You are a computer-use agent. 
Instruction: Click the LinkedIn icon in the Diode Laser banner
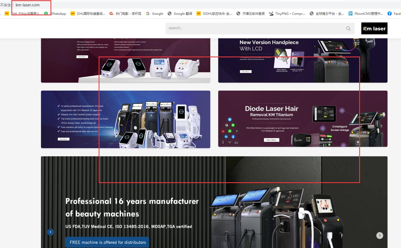pyautogui.click(x=226, y=137)
